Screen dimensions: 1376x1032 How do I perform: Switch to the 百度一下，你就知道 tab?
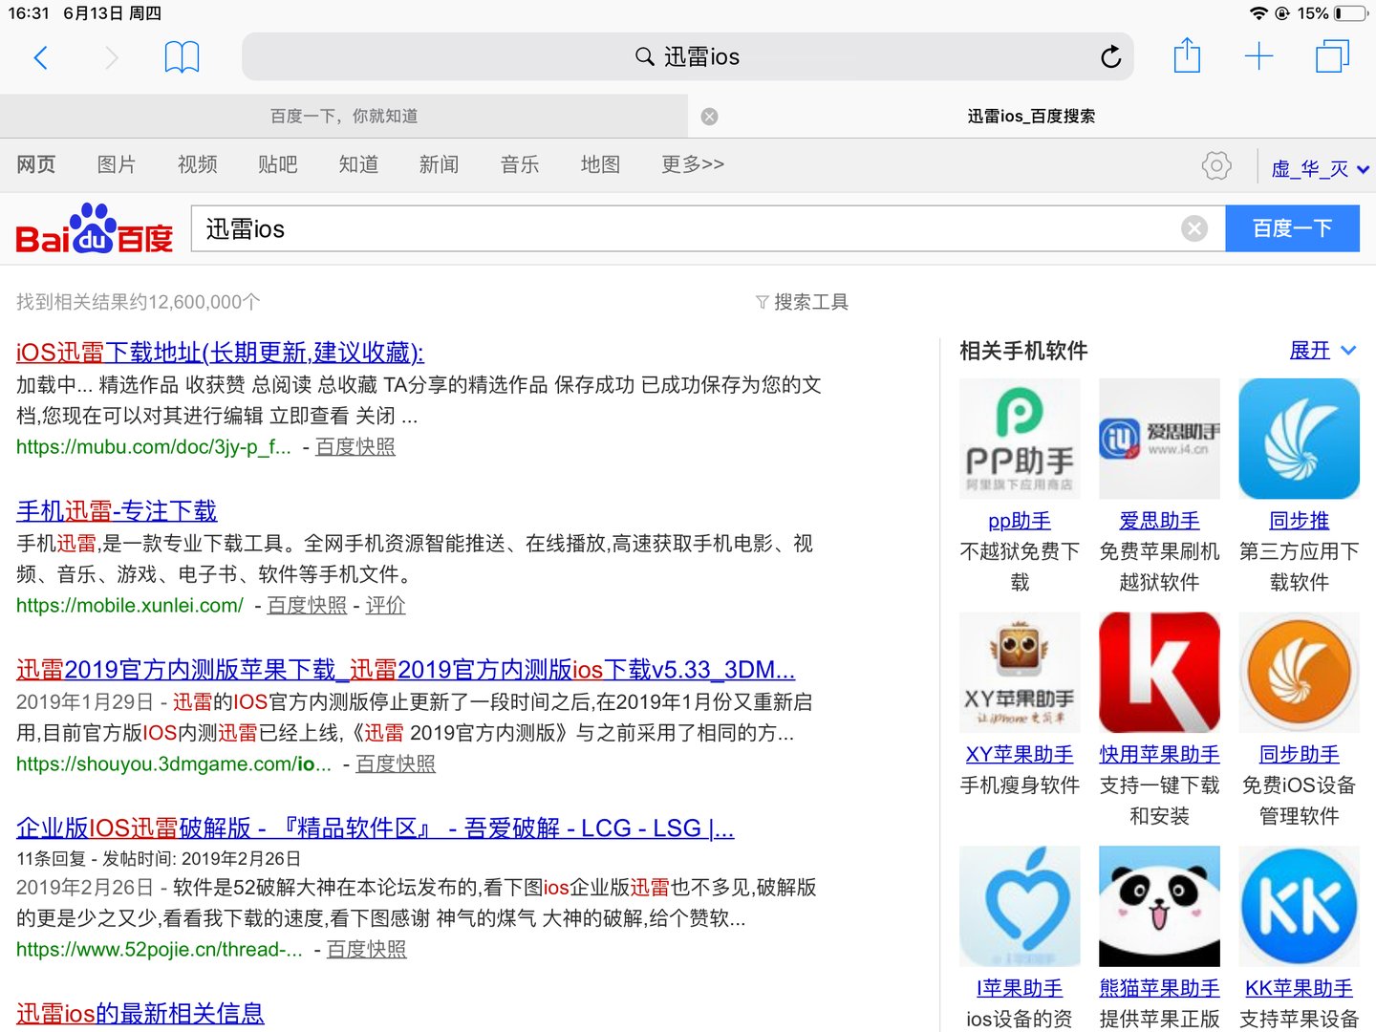pos(342,116)
